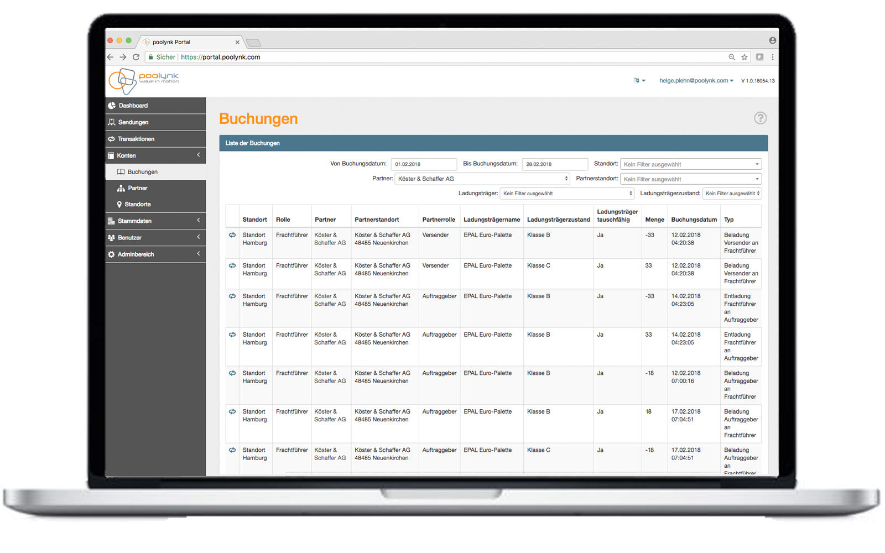885x553 pixels.
Task: Collapse the Konten sidebar section
Action: coord(155,155)
